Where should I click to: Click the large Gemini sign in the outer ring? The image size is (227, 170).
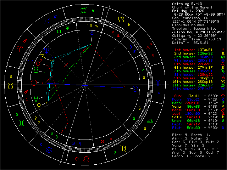coord(21,123)
